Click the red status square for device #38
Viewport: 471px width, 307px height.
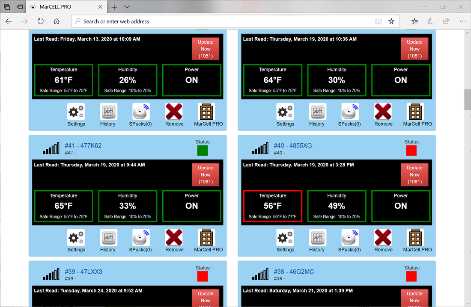pyautogui.click(x=411, y=276)
